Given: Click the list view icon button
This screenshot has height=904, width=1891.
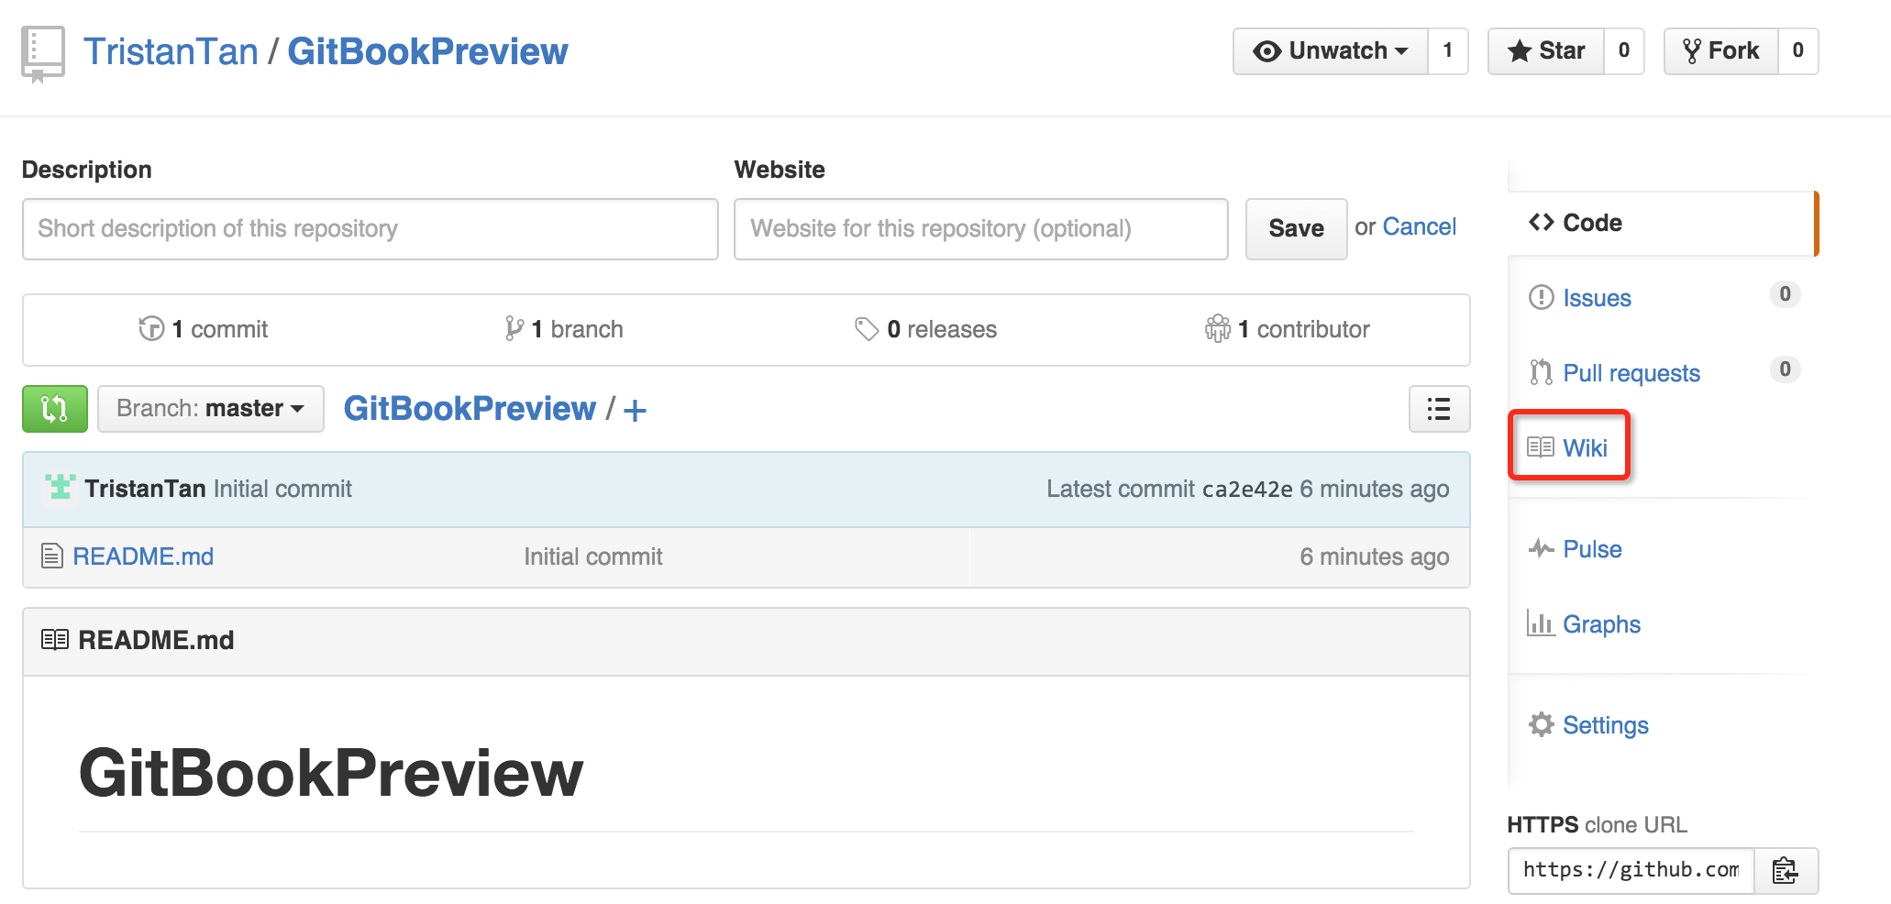Looking at the screenshot, I should tap(1439, 409).
